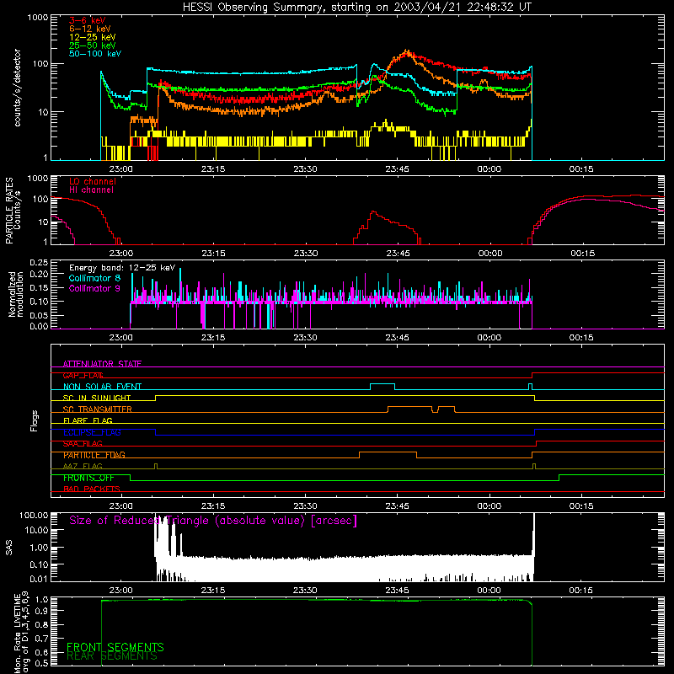Click the 0.9 value on the livetime axis

(x=43, y=611)
